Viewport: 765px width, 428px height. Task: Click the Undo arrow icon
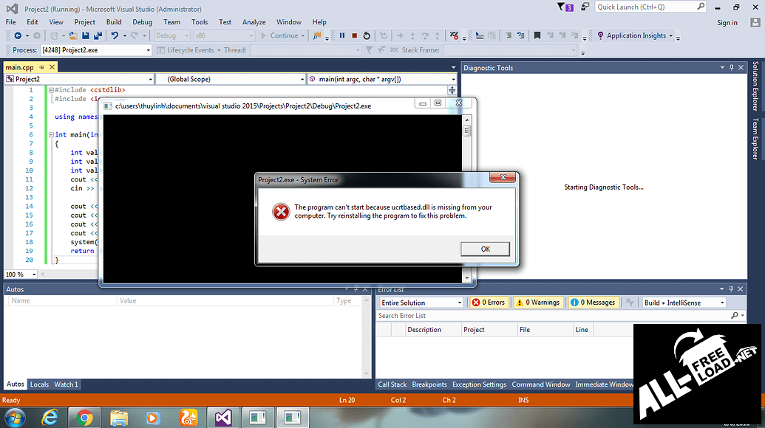click(x=115, y=35)
